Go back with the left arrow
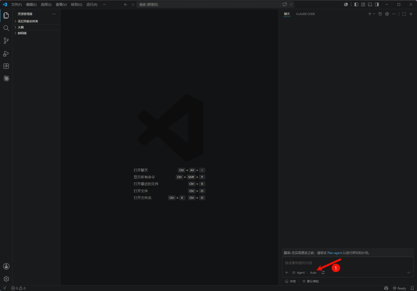This screenshot has height=291, width=417. [126, 4]
